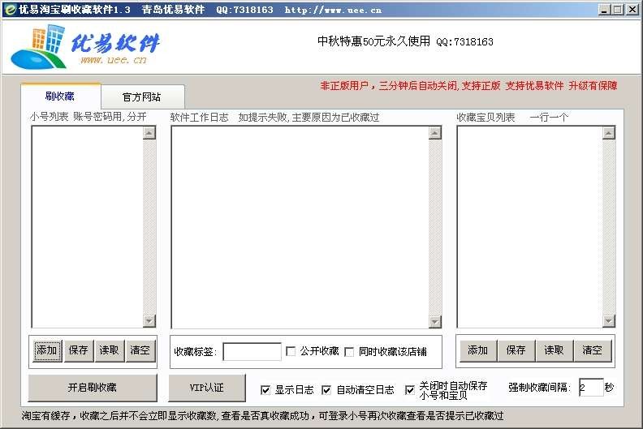Click 保存 under the 小号列表 box
The width and height of the screenshot is (643, 429).
tap(78, 350)
